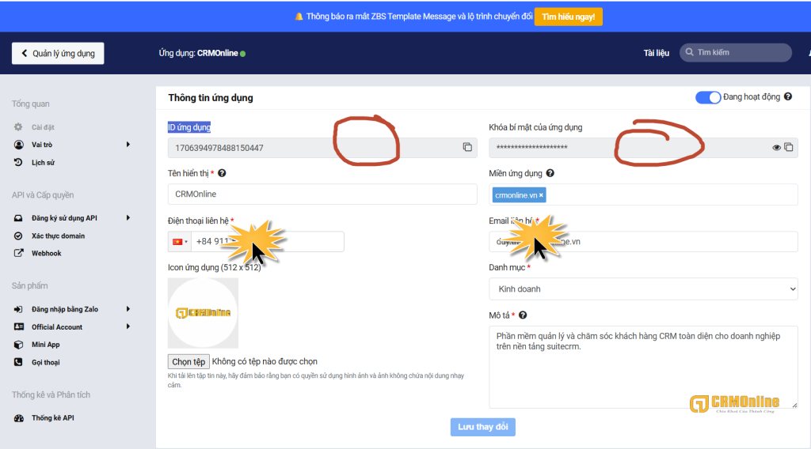Viewport: 811px width, 449px height.
Task: Open the Gọi thoại menu item
Action: pyautogui.click(x=45, y=362)
